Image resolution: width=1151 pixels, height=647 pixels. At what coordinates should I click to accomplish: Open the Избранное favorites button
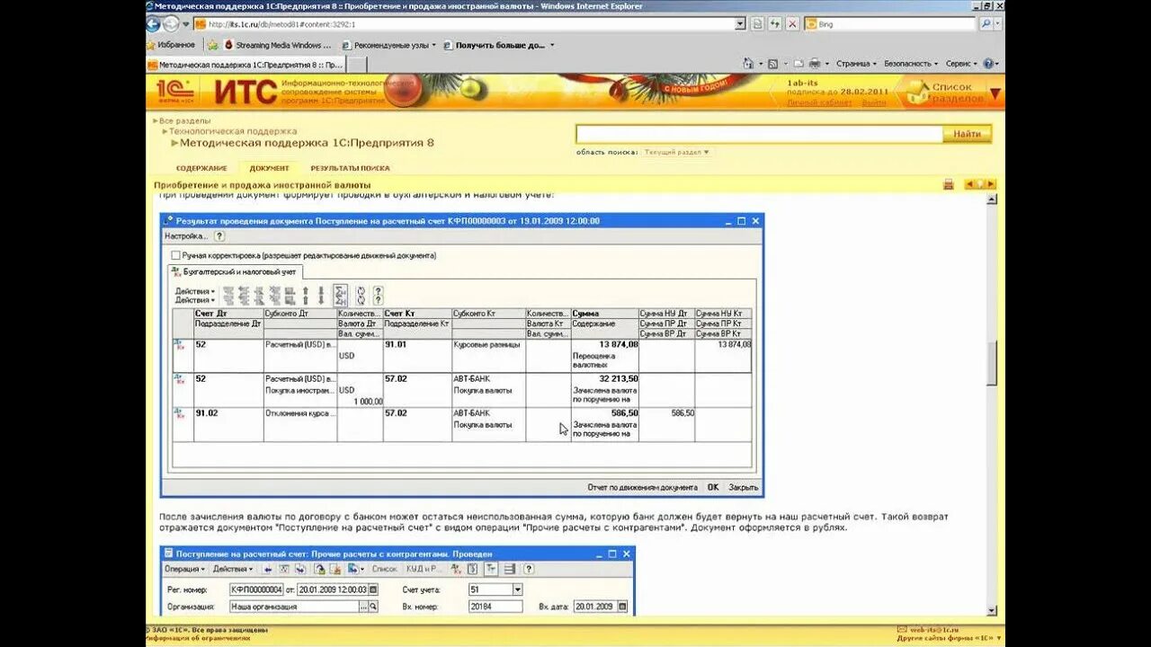point(171,45)
